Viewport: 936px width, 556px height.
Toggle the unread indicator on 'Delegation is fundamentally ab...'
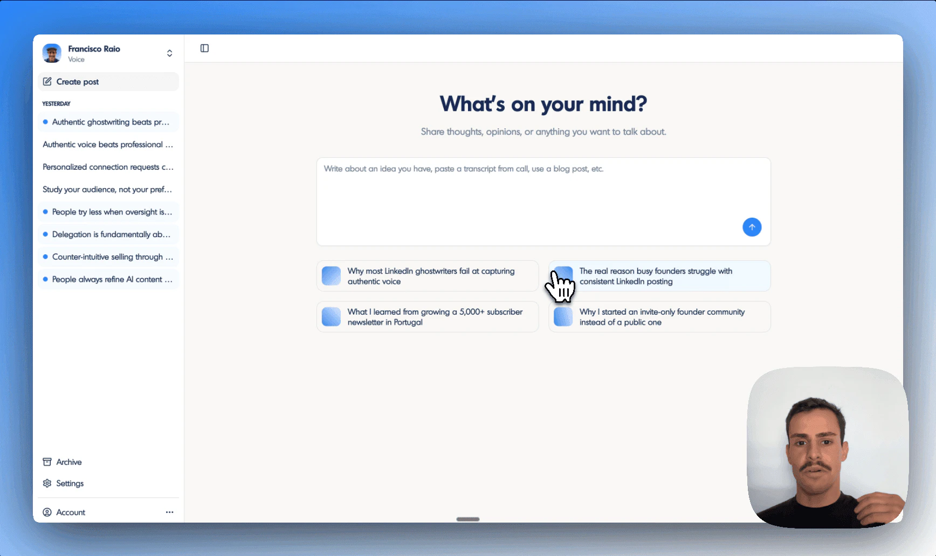click(x=45, y=234)
